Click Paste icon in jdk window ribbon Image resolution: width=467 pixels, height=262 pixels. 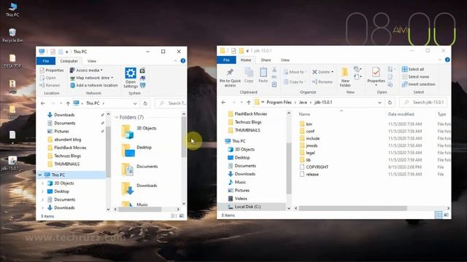pyautogui.click(x=263, y=76)
